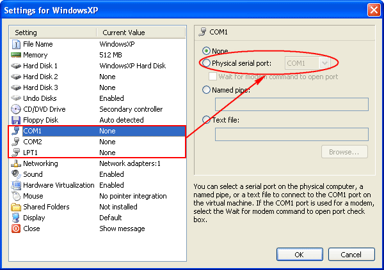Screen dimensions: 384x270
Task: Click the Named pipe input field
Action: pos(292,104)
